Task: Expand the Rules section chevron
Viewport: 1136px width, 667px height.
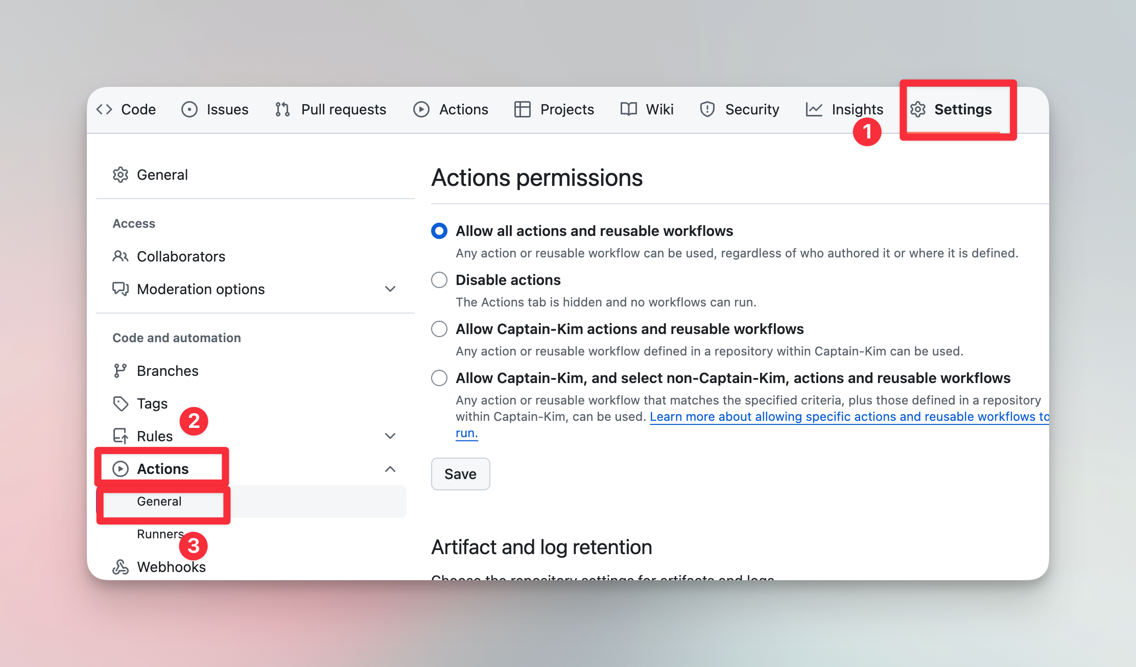Action: [390, 436]
